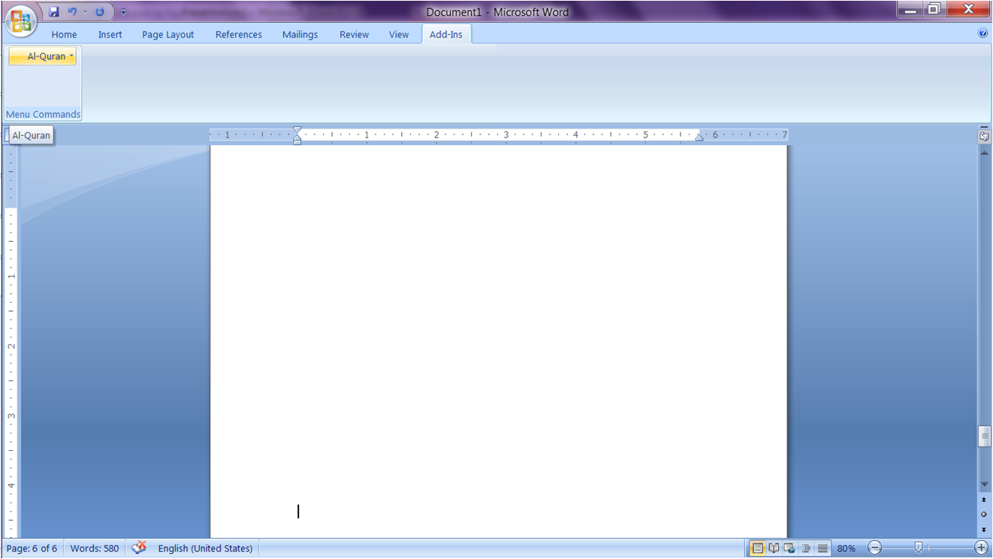Open the Mailings tab
The width and height of the screenshot is (993, 559).
pyautogui.click(x=300, y=34)
